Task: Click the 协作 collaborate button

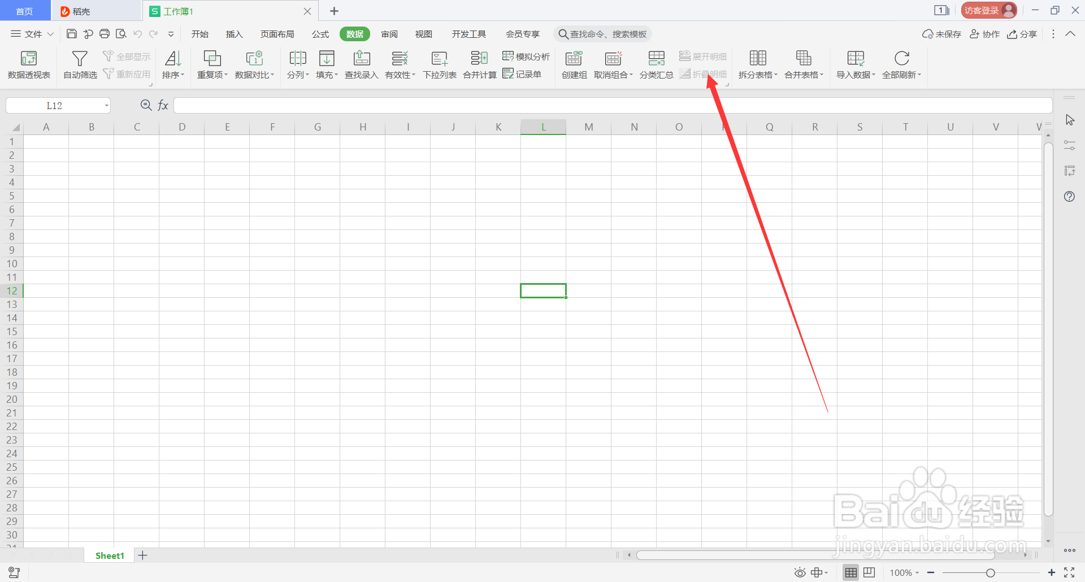Action: (x=984, y=34)
